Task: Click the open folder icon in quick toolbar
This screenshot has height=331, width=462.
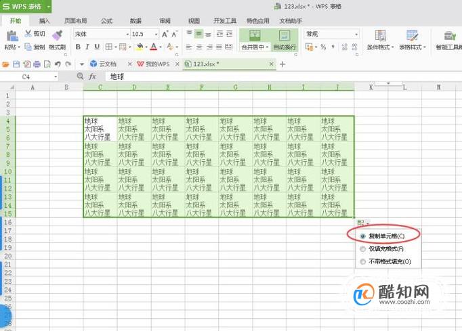Action: [x=5, y=64]
